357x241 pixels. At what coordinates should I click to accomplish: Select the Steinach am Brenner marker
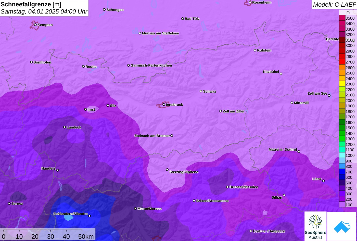click(172, 136)
